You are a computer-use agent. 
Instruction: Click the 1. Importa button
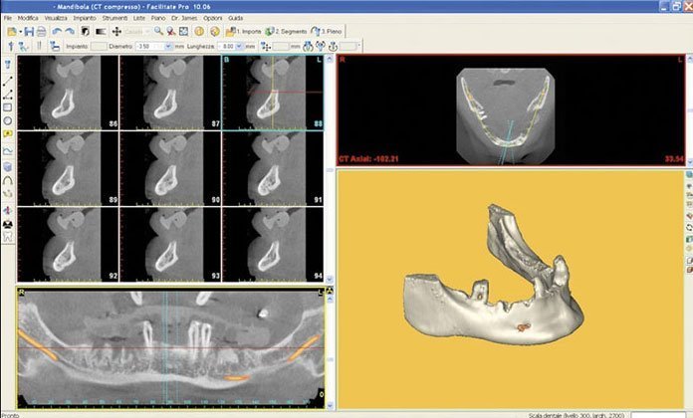coord(244,32)
